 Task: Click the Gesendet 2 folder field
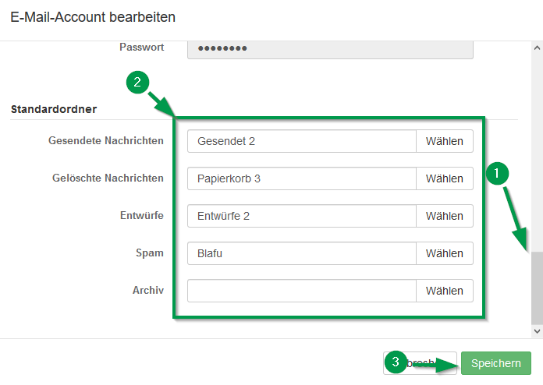tap(302, 141)
